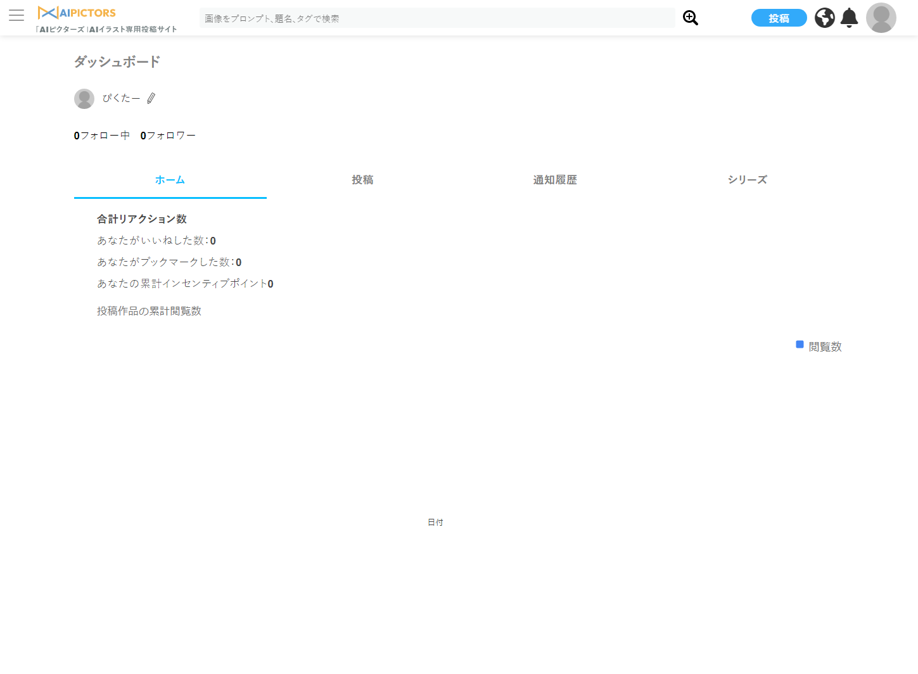Click the AIPICTORS logo
This screenshot has width=918, height=674.
coord(77,13)
